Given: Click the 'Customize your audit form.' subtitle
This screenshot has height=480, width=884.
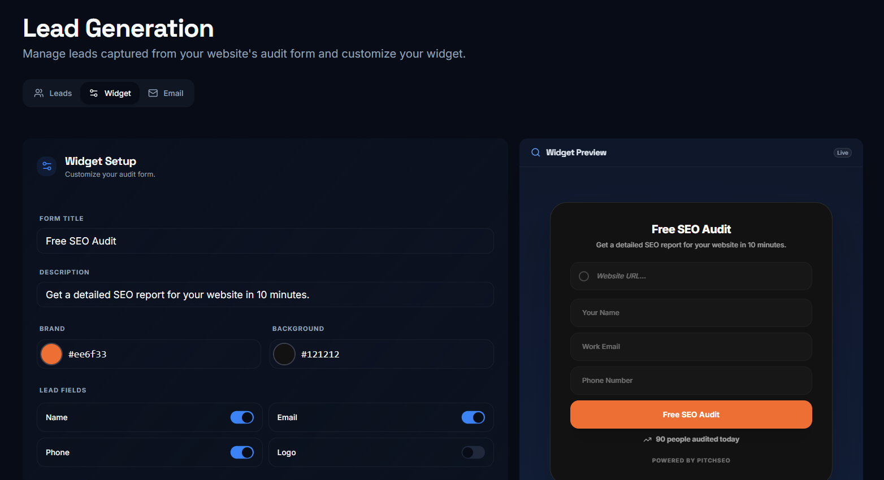Looking at the screenshot, I should pyautogui.click(x=110, y=174).
